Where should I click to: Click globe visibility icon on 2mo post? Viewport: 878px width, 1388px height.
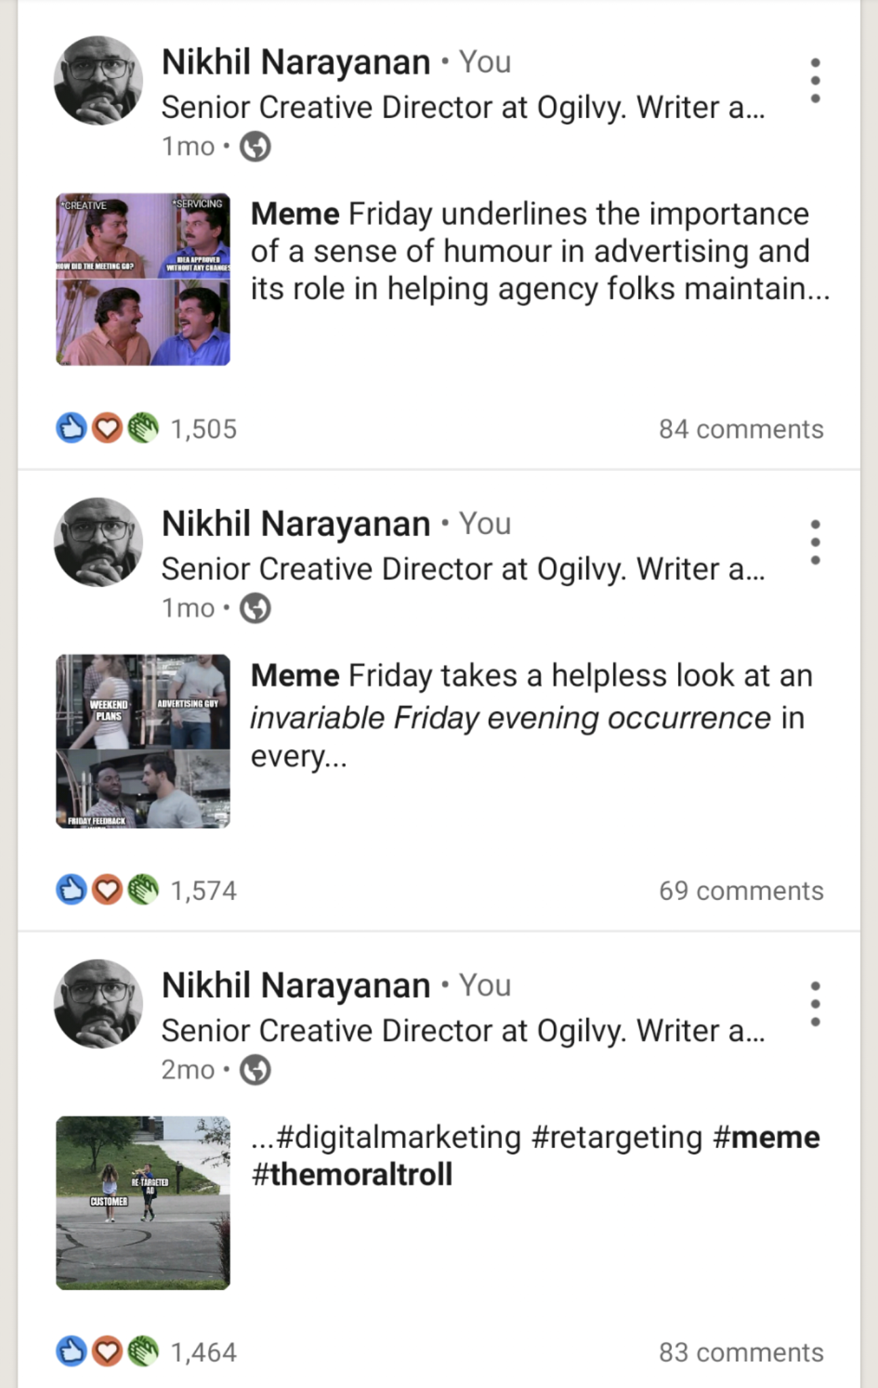pyautogui.click(x=256, y=1070)
